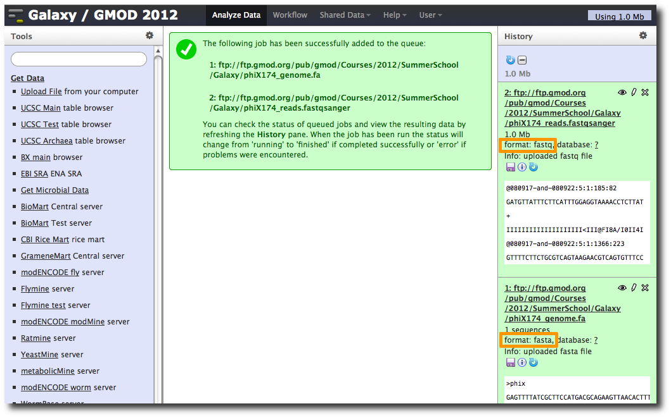Open UCSC Archaea table browser

[47, 141]
